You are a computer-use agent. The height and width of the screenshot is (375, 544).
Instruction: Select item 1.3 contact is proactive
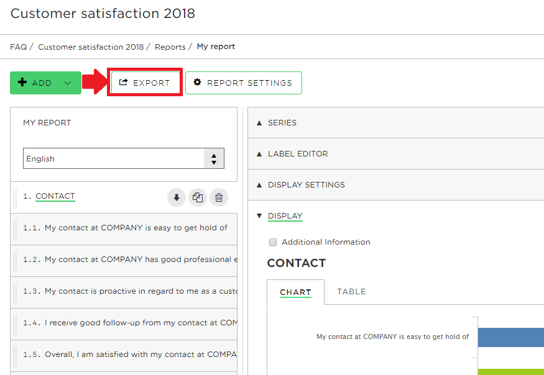124,292
